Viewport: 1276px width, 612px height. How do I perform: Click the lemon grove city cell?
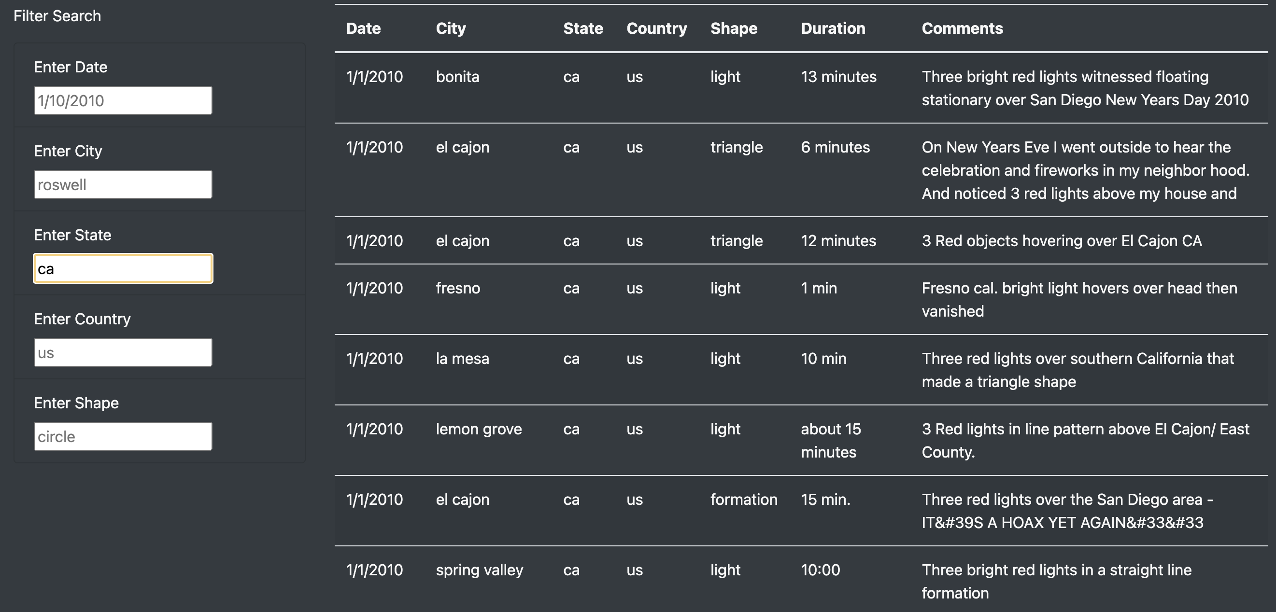(x=479, y=429)
